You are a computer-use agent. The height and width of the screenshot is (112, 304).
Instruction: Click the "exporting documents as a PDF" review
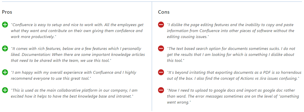(x=233, y=75)
